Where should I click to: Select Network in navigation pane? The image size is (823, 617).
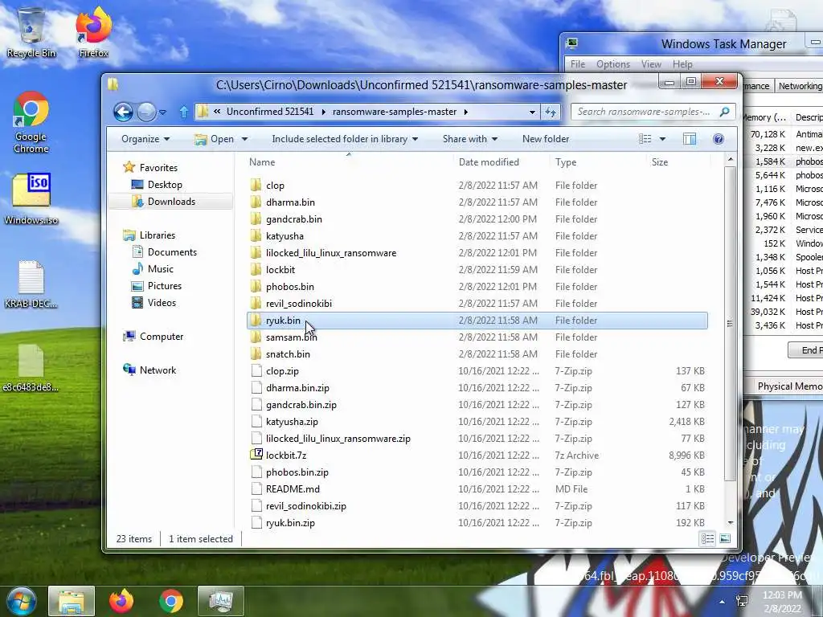(x=149, y=370)
